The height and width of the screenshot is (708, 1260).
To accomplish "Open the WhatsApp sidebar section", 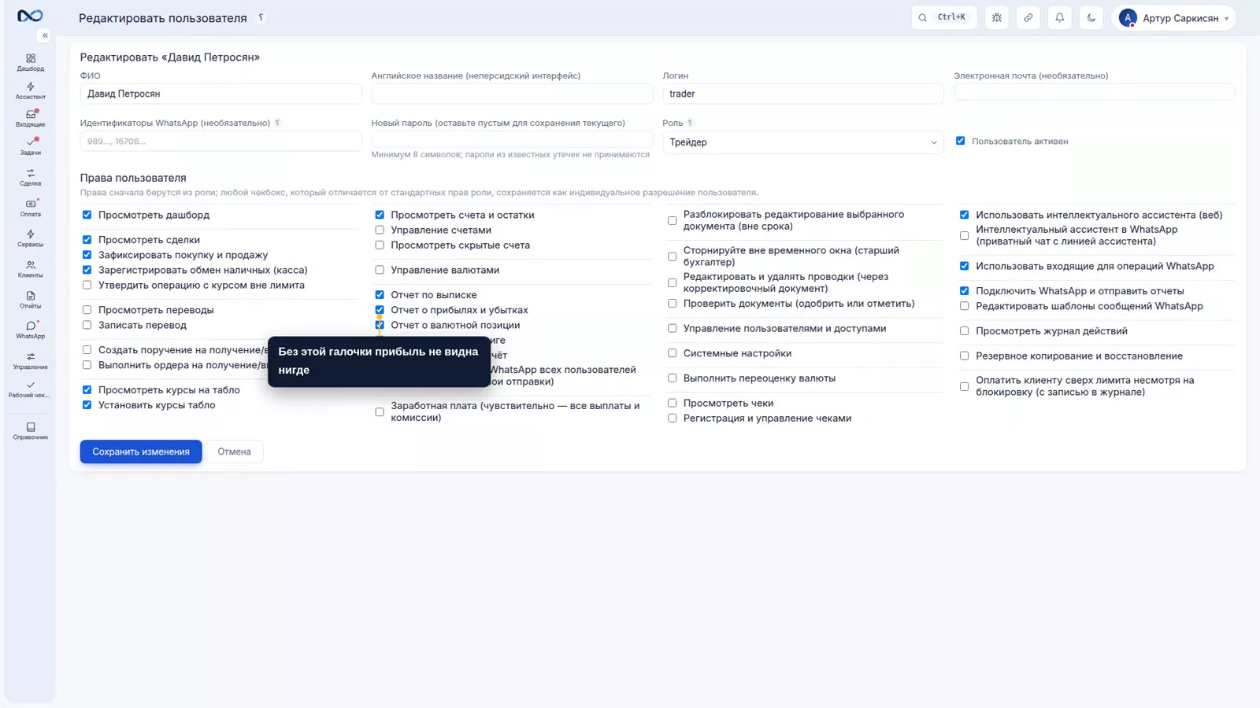I will [x=31, y=330].
